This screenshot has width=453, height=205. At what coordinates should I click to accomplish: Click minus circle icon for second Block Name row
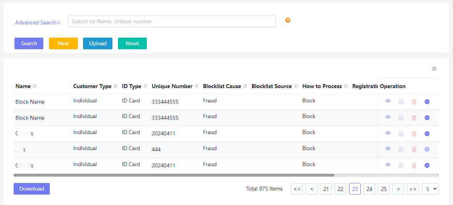[x=427, y=118]
